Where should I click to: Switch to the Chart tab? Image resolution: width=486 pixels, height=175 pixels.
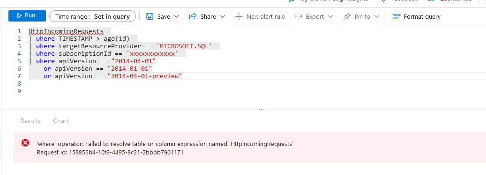(x=61, y=121)
